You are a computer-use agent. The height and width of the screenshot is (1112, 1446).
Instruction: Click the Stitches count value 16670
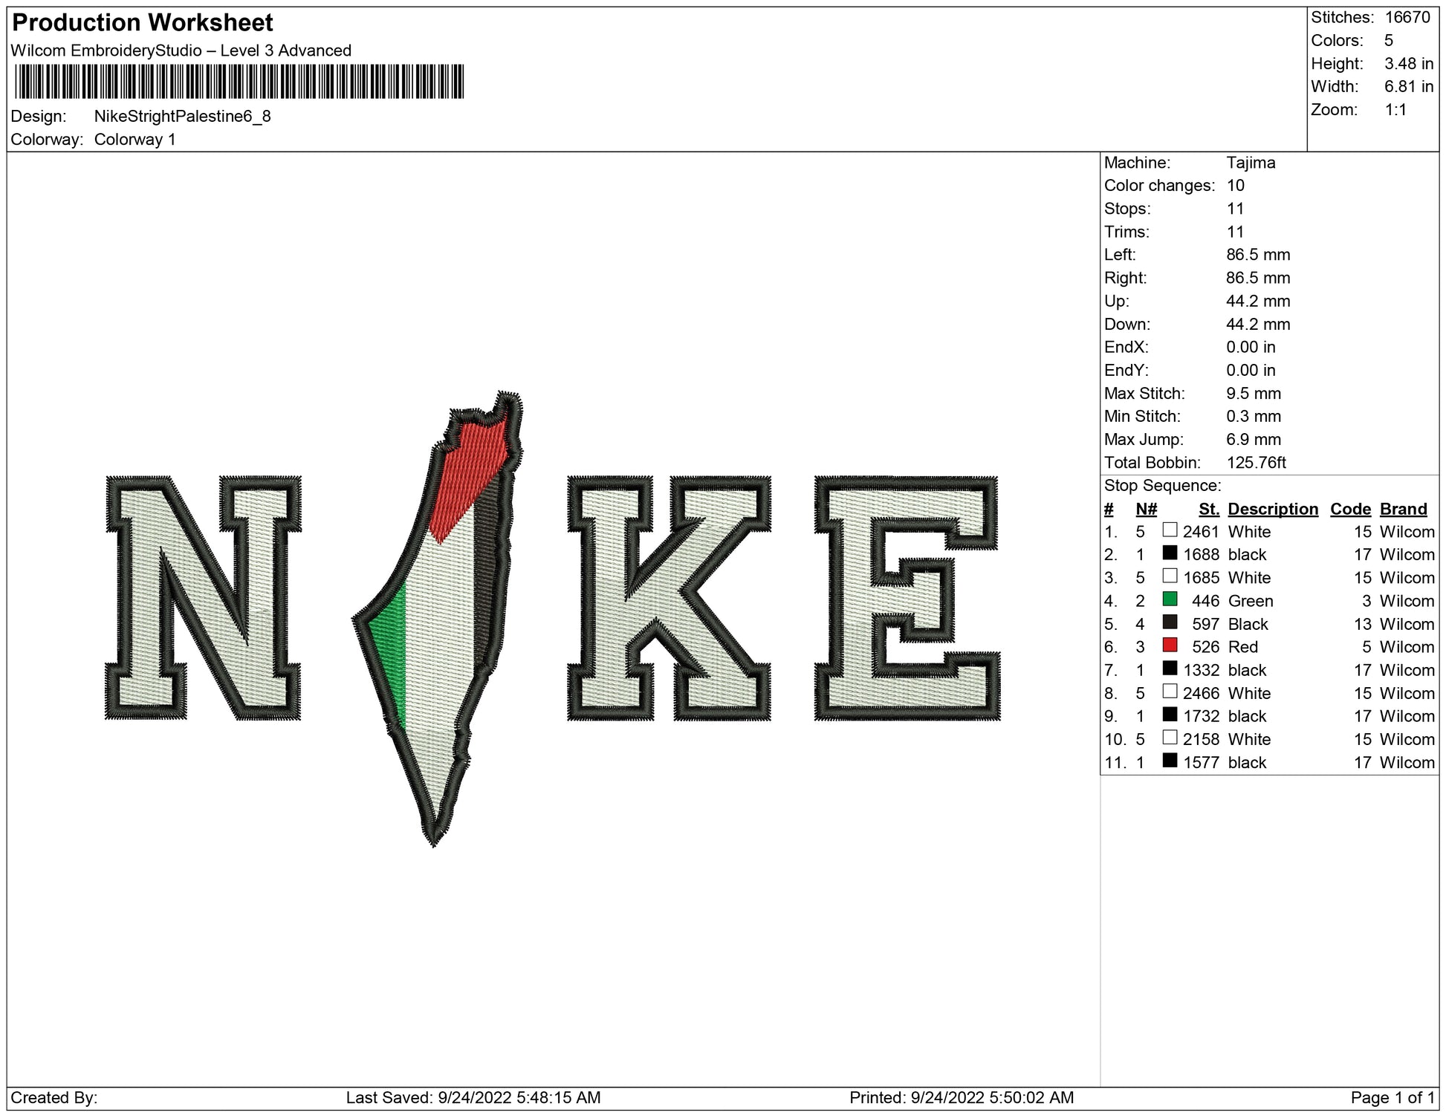pos(1407,17)
